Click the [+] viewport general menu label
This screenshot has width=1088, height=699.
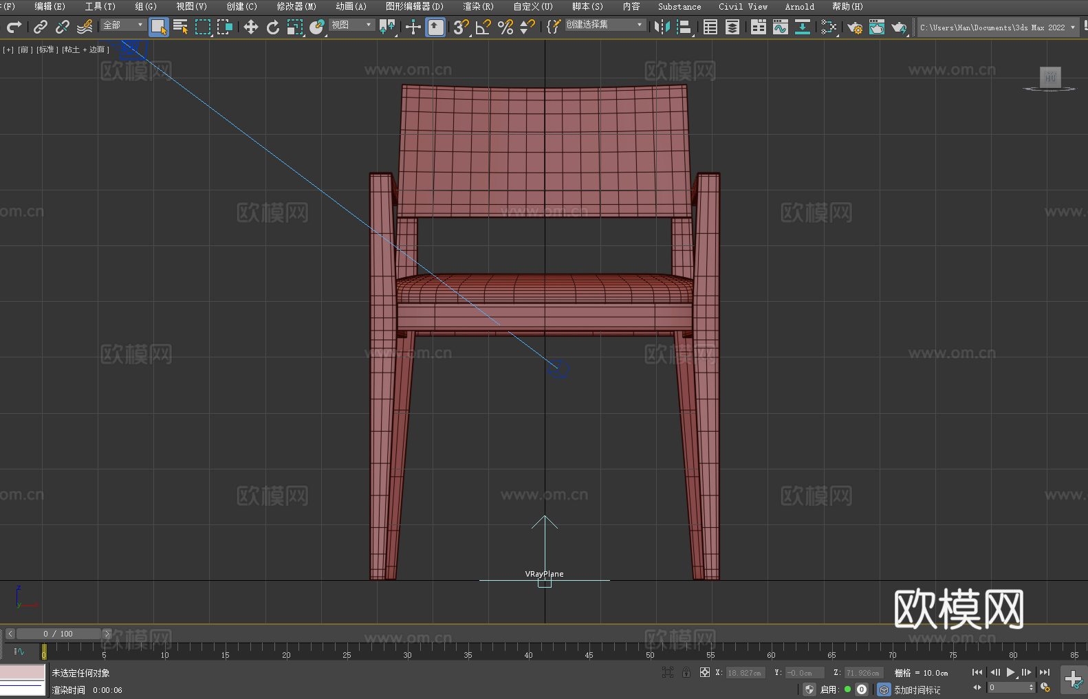[x=8, y=49]
